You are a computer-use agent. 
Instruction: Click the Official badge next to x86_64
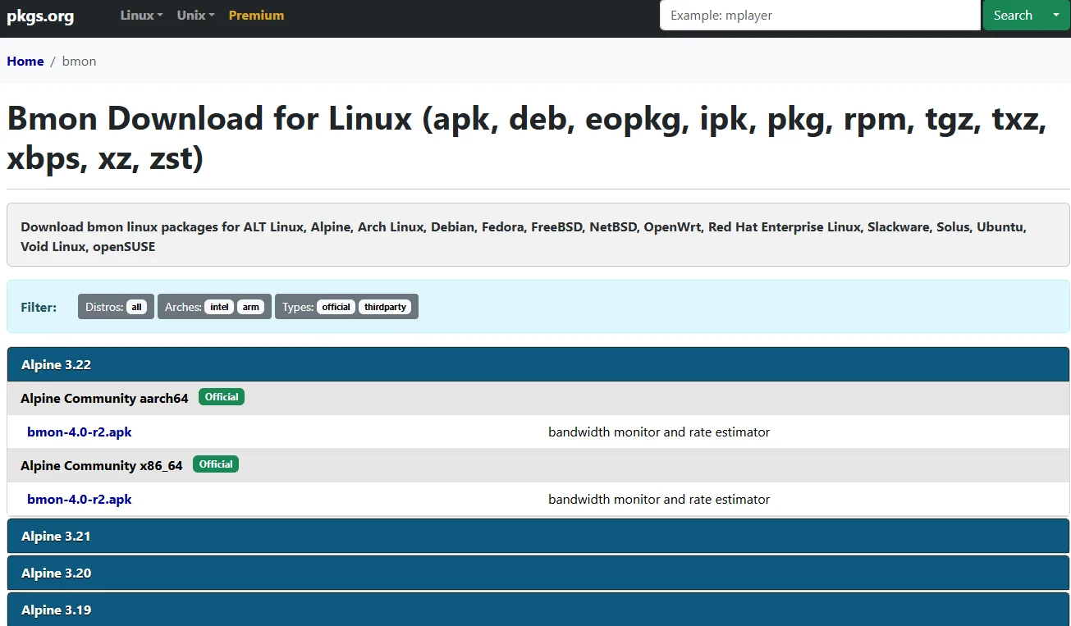(x=216, y=464)
